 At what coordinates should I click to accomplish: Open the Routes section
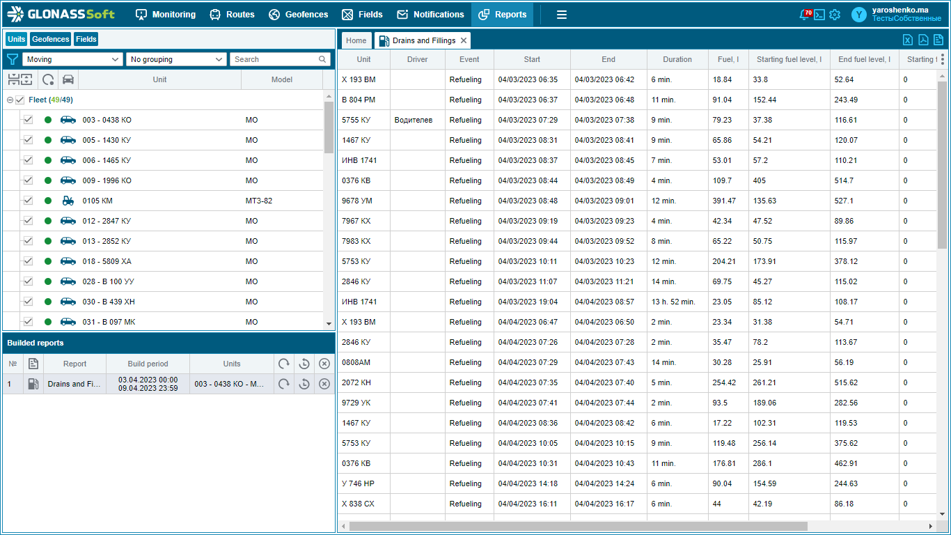click(x=232, y=15)
